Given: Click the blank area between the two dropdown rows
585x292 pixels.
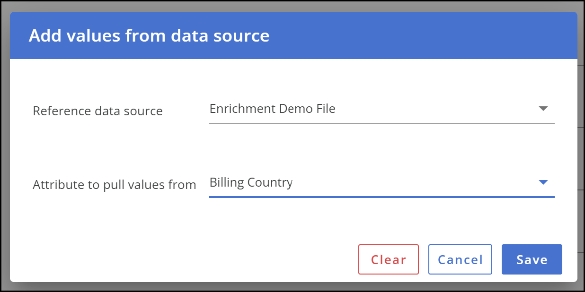Looking at the screenshot, I should coord(293,147).
